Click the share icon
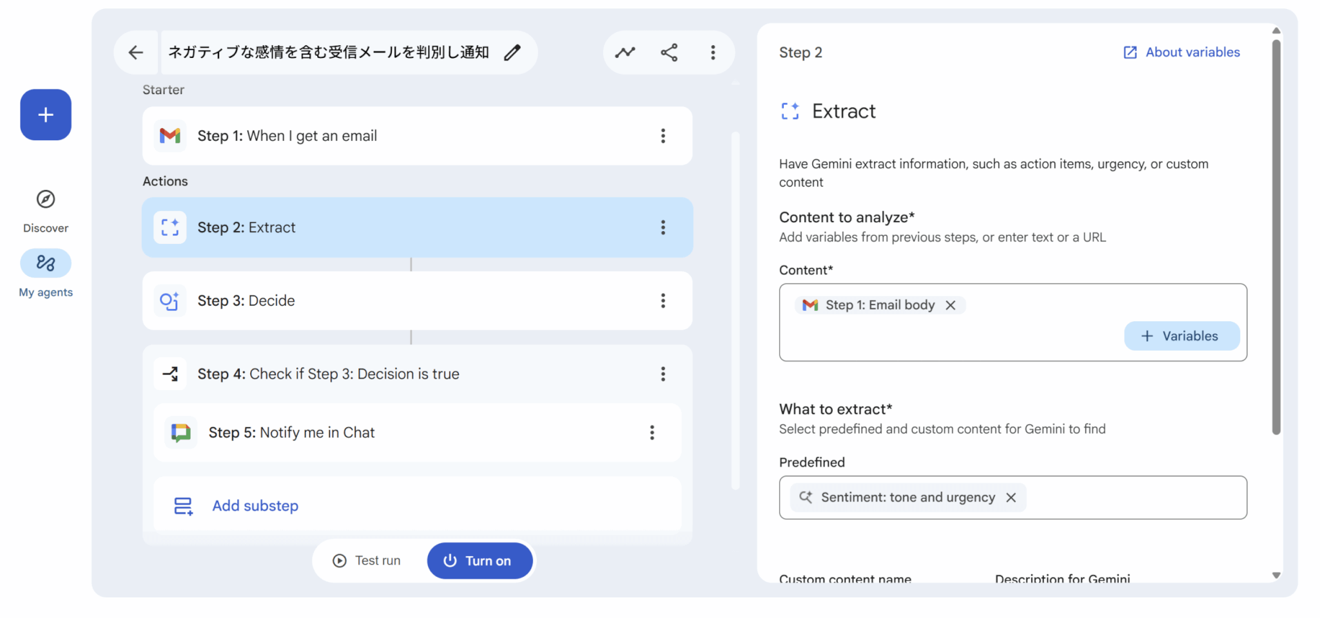1320x618 pixels. click(x=669, y=53)
